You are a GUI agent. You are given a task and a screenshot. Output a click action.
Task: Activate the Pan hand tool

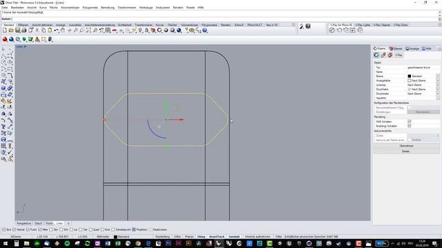[x=63, y=30]
